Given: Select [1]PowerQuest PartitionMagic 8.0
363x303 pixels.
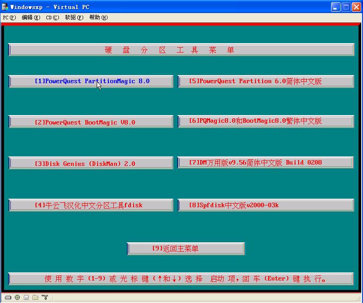Looking at the screenshot, I should (91, 81).
